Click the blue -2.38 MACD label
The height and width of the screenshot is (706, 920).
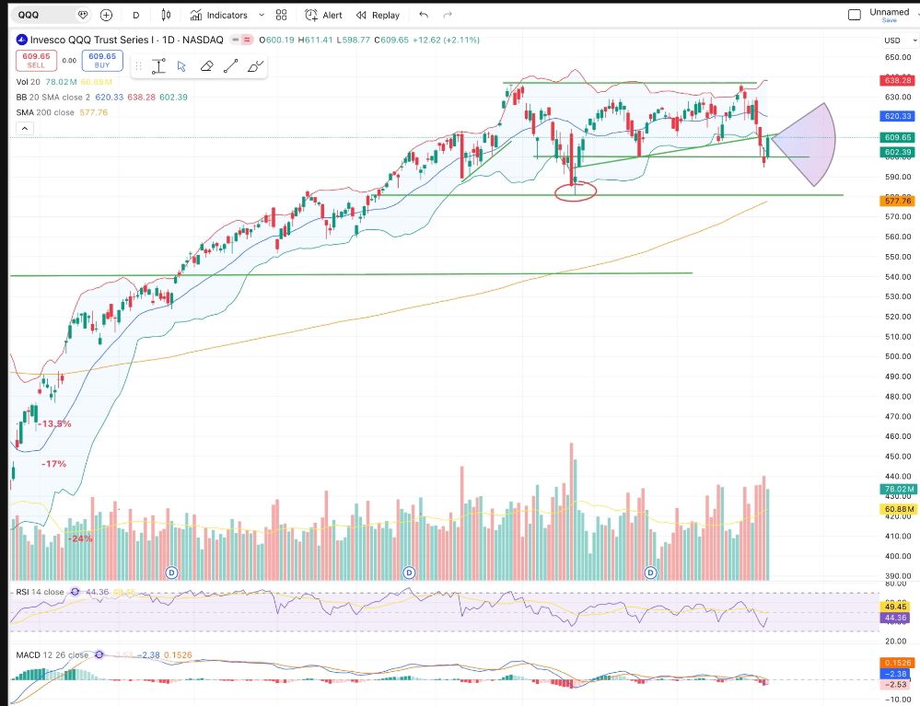[x=895, y=674]
